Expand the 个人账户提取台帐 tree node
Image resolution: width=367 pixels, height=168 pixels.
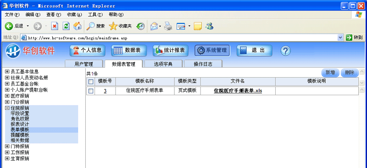click(7, 90)
